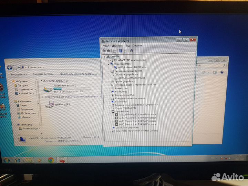
Task: Open Google Chrome from the taskbar
Action: tap(51, 160)
